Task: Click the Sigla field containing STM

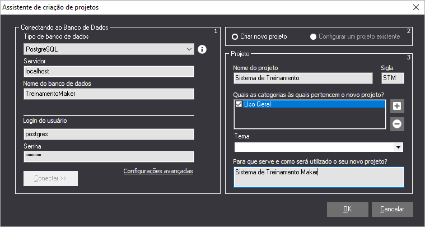Action: coord(392,78)
